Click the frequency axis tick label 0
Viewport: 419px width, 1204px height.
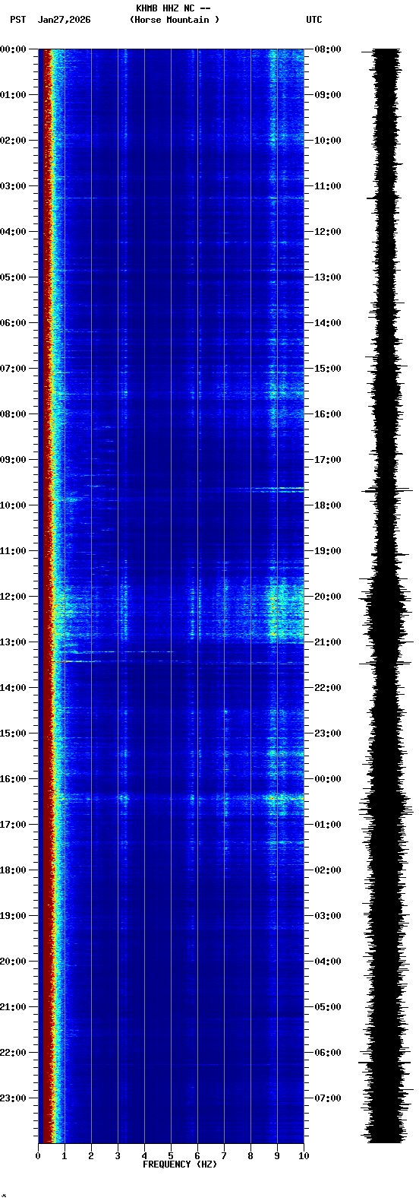pos(38,1156)
